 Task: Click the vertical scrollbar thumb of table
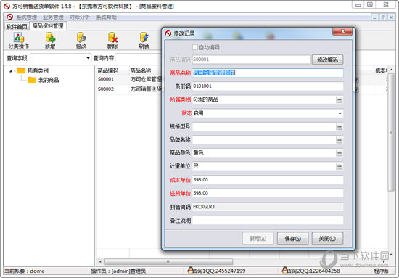point(391,132)
